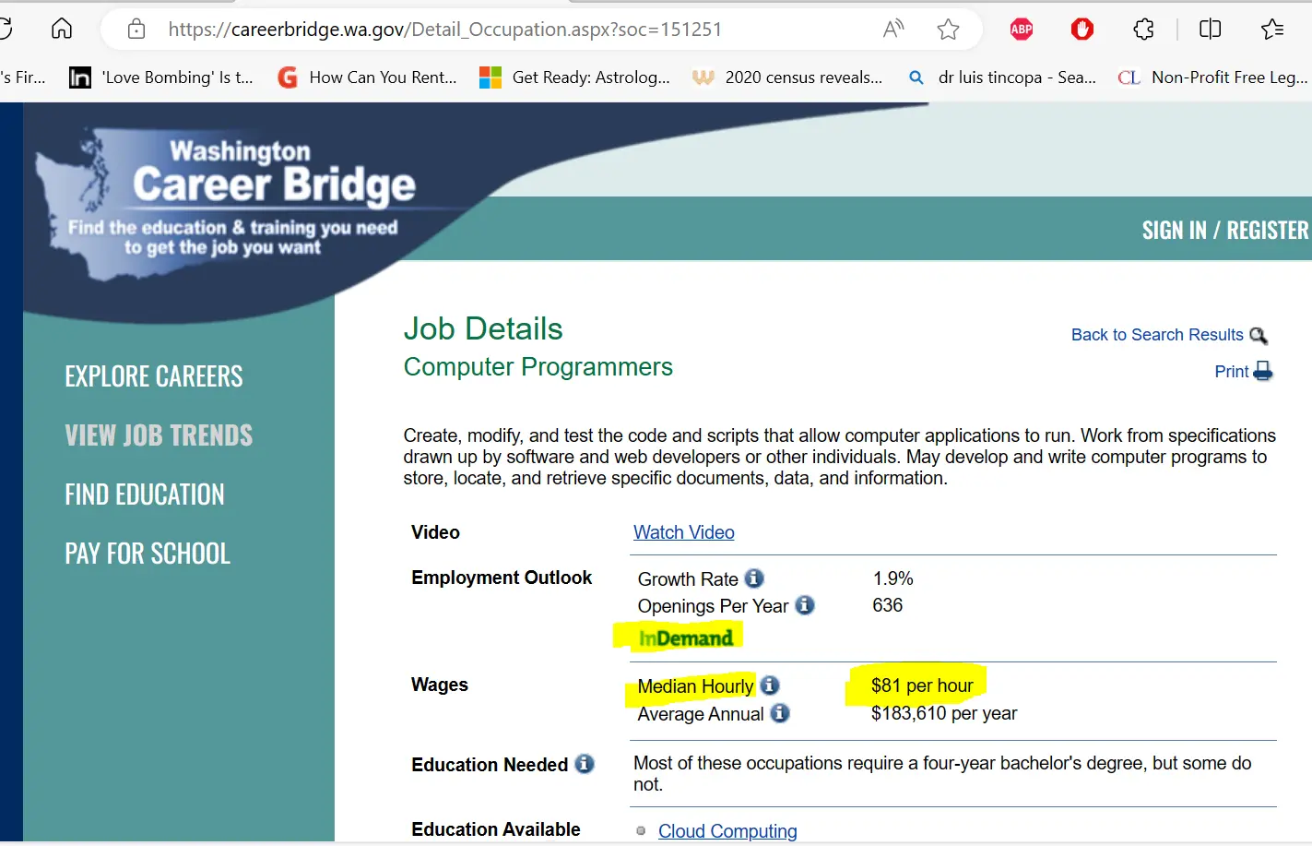Open the 'Non-Profit Free Leg' Craigslist bookmark
Viewport: 1312px width, 846px height.
1213,77
